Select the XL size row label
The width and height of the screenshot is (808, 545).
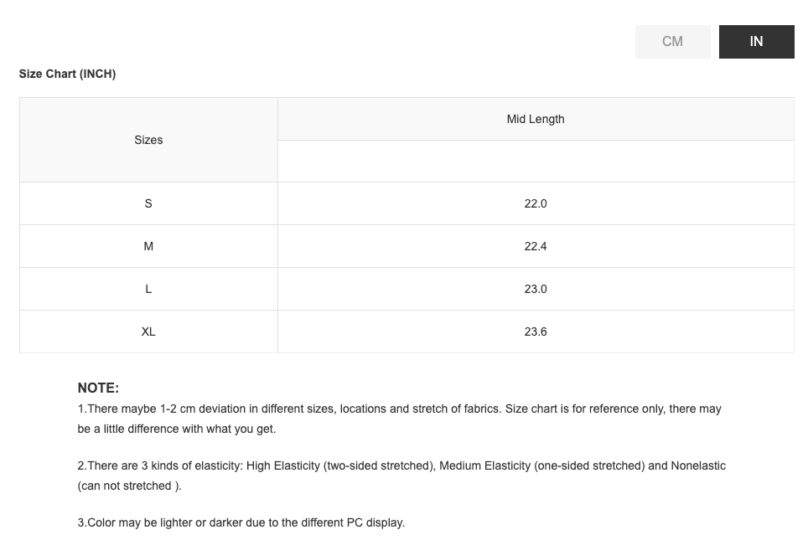[148, 332]
